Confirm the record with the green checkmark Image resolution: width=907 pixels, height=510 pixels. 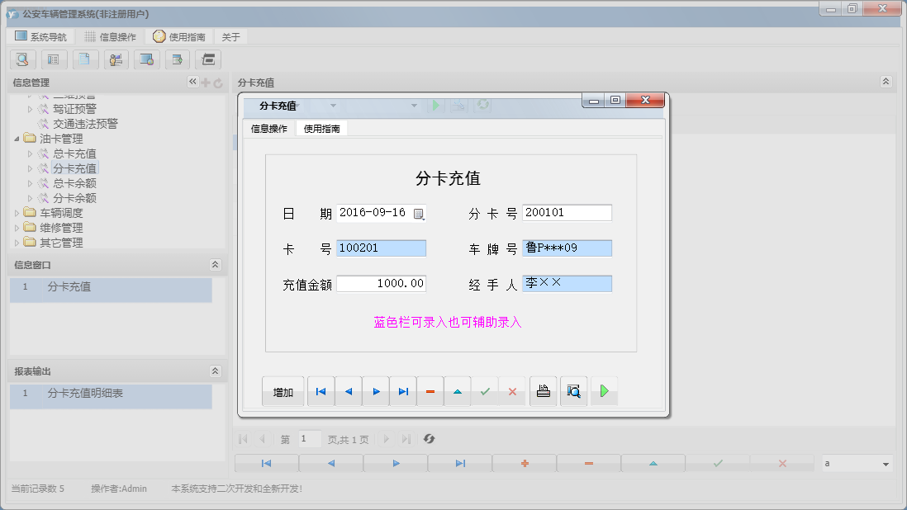(x=485, y=390)
